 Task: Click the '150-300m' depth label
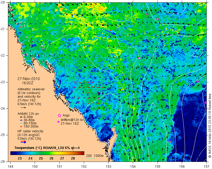coord(31,126)
